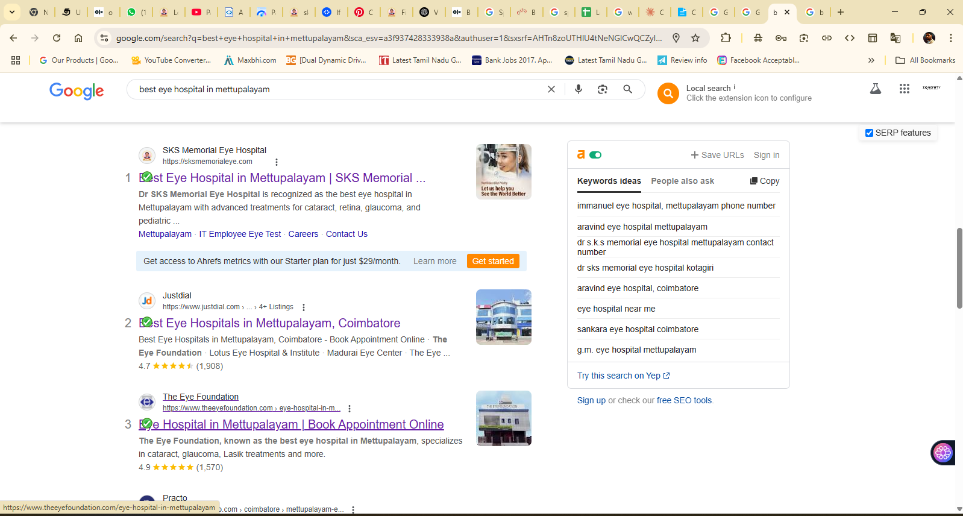The width and height of the screenshot is (963, 516).
Task: Select the Keywords ideas tab
Action: 609,181
